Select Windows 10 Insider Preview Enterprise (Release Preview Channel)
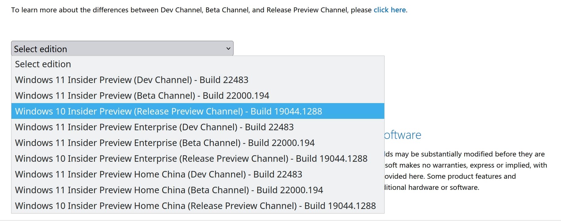Screen dimensions: 561x221 point(198,159)
